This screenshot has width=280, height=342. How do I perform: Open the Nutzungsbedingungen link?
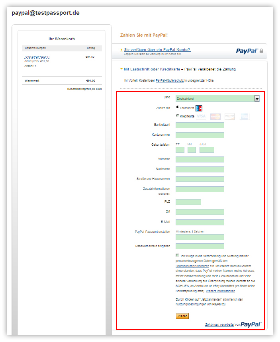click(191, 304)
